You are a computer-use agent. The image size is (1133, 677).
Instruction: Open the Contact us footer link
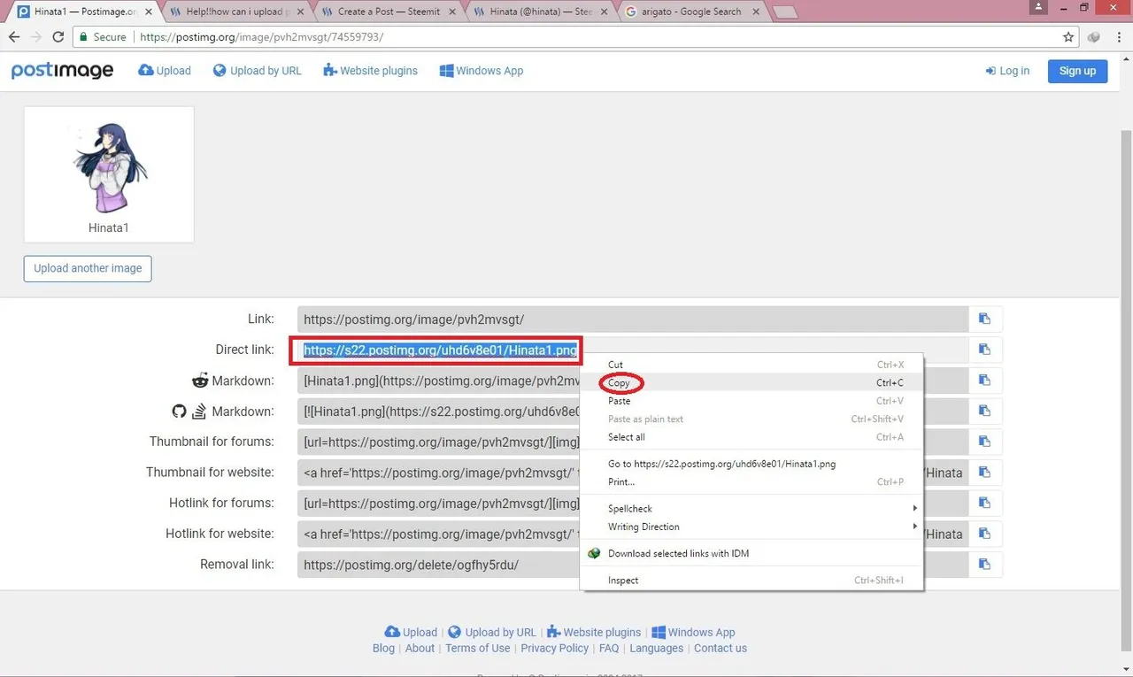pyautogui.click(x=721, y=648)
